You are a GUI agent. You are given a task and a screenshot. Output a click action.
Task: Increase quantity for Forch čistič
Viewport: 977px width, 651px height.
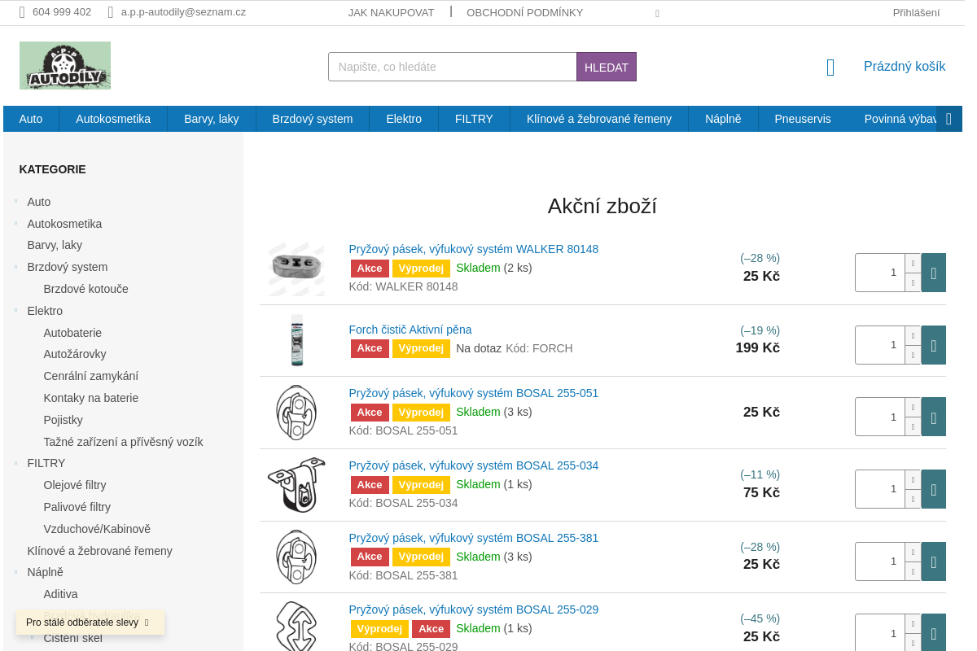(913, 335)
